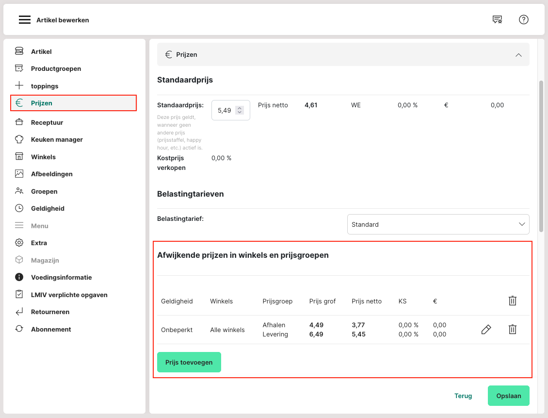Collapse the Prijzen panel header
This screenshot has height=418, width=548.
518,55
